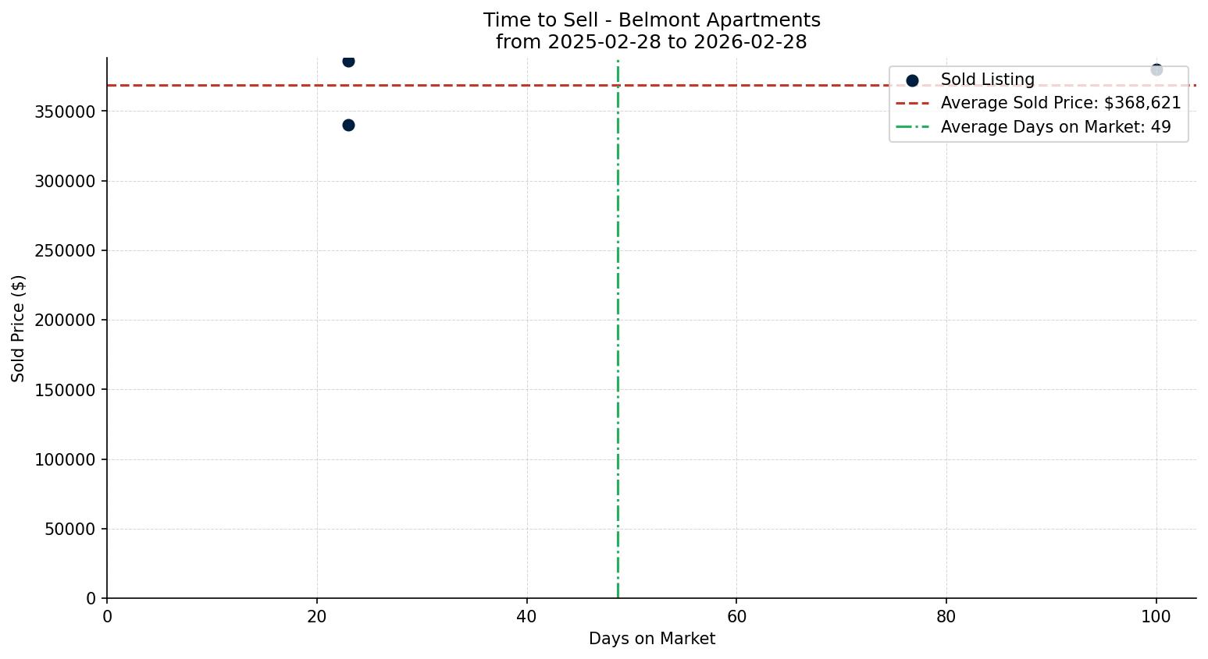Click the 40 x-axis tick label
The height and width of the screenshot is (659, 1208).
pyautogui.click(x=526, y=617)
